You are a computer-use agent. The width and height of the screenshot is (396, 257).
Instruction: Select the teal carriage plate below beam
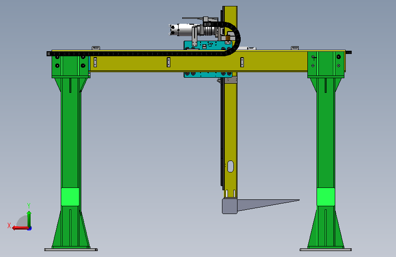208,75
